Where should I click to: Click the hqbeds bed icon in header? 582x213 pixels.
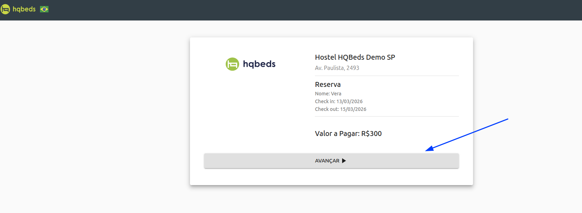(5, 9)
